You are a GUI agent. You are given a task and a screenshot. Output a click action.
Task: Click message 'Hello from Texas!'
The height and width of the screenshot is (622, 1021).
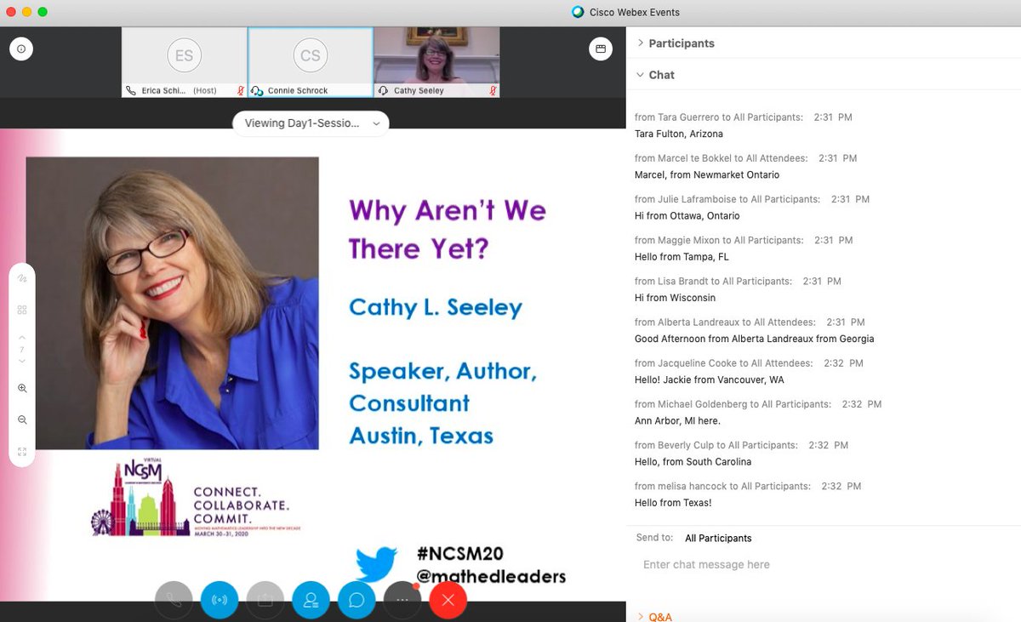click(x=673, y=503)
